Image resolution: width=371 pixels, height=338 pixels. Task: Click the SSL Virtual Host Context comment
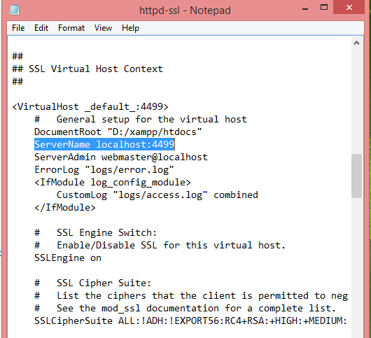(87, 69)
